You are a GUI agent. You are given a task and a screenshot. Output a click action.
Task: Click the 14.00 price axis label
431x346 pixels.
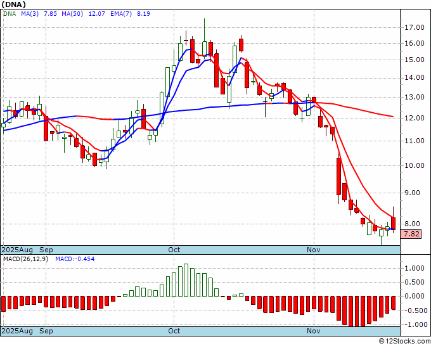click(x=415, y=78)
